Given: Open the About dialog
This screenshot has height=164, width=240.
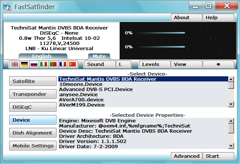Looking at the screenshot, I should [186, 18].
